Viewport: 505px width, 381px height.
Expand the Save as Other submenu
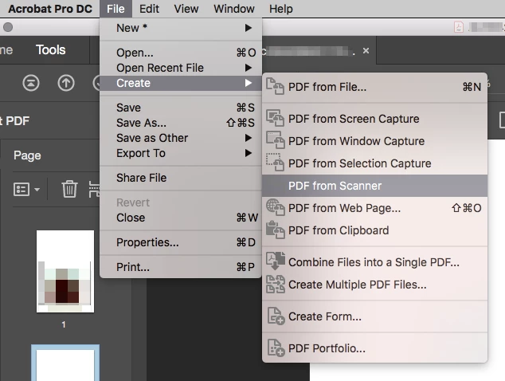[x=181, y=138]
